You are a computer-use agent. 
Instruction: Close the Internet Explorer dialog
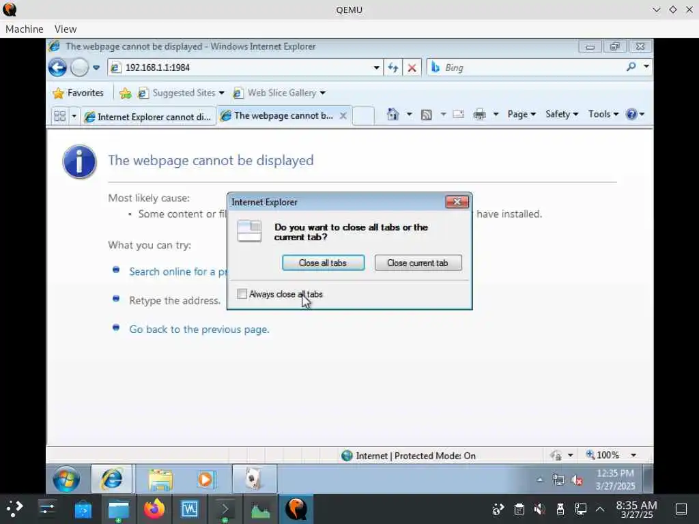[457, 202]
